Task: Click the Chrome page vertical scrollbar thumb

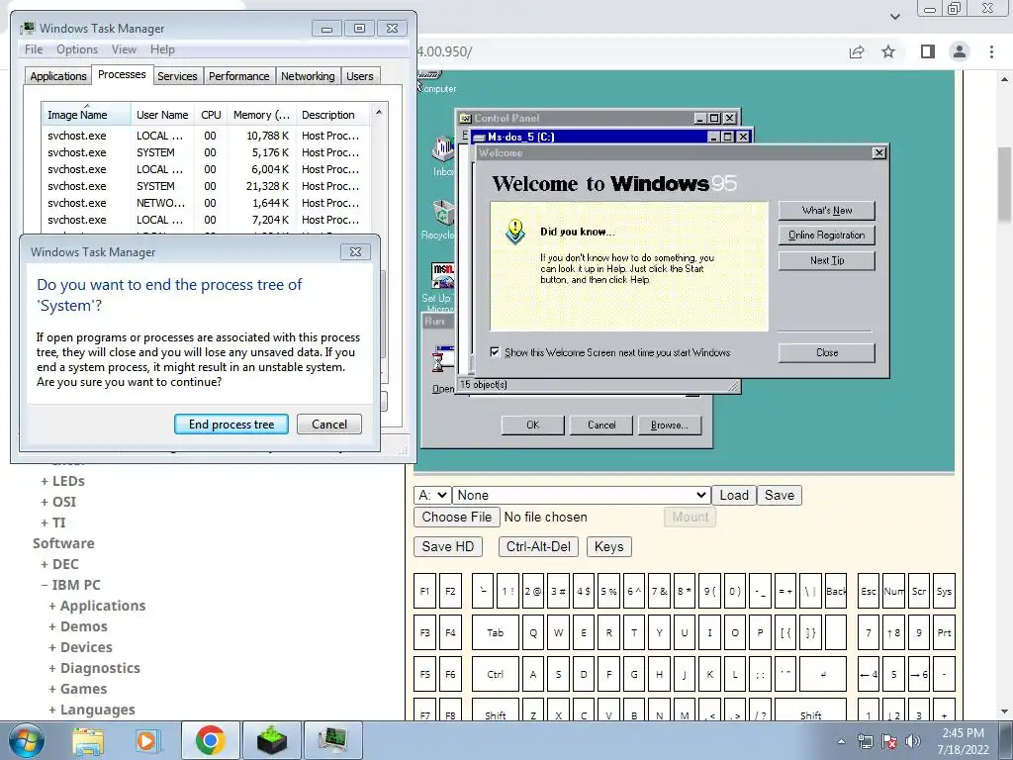Action: point(1005,184)
